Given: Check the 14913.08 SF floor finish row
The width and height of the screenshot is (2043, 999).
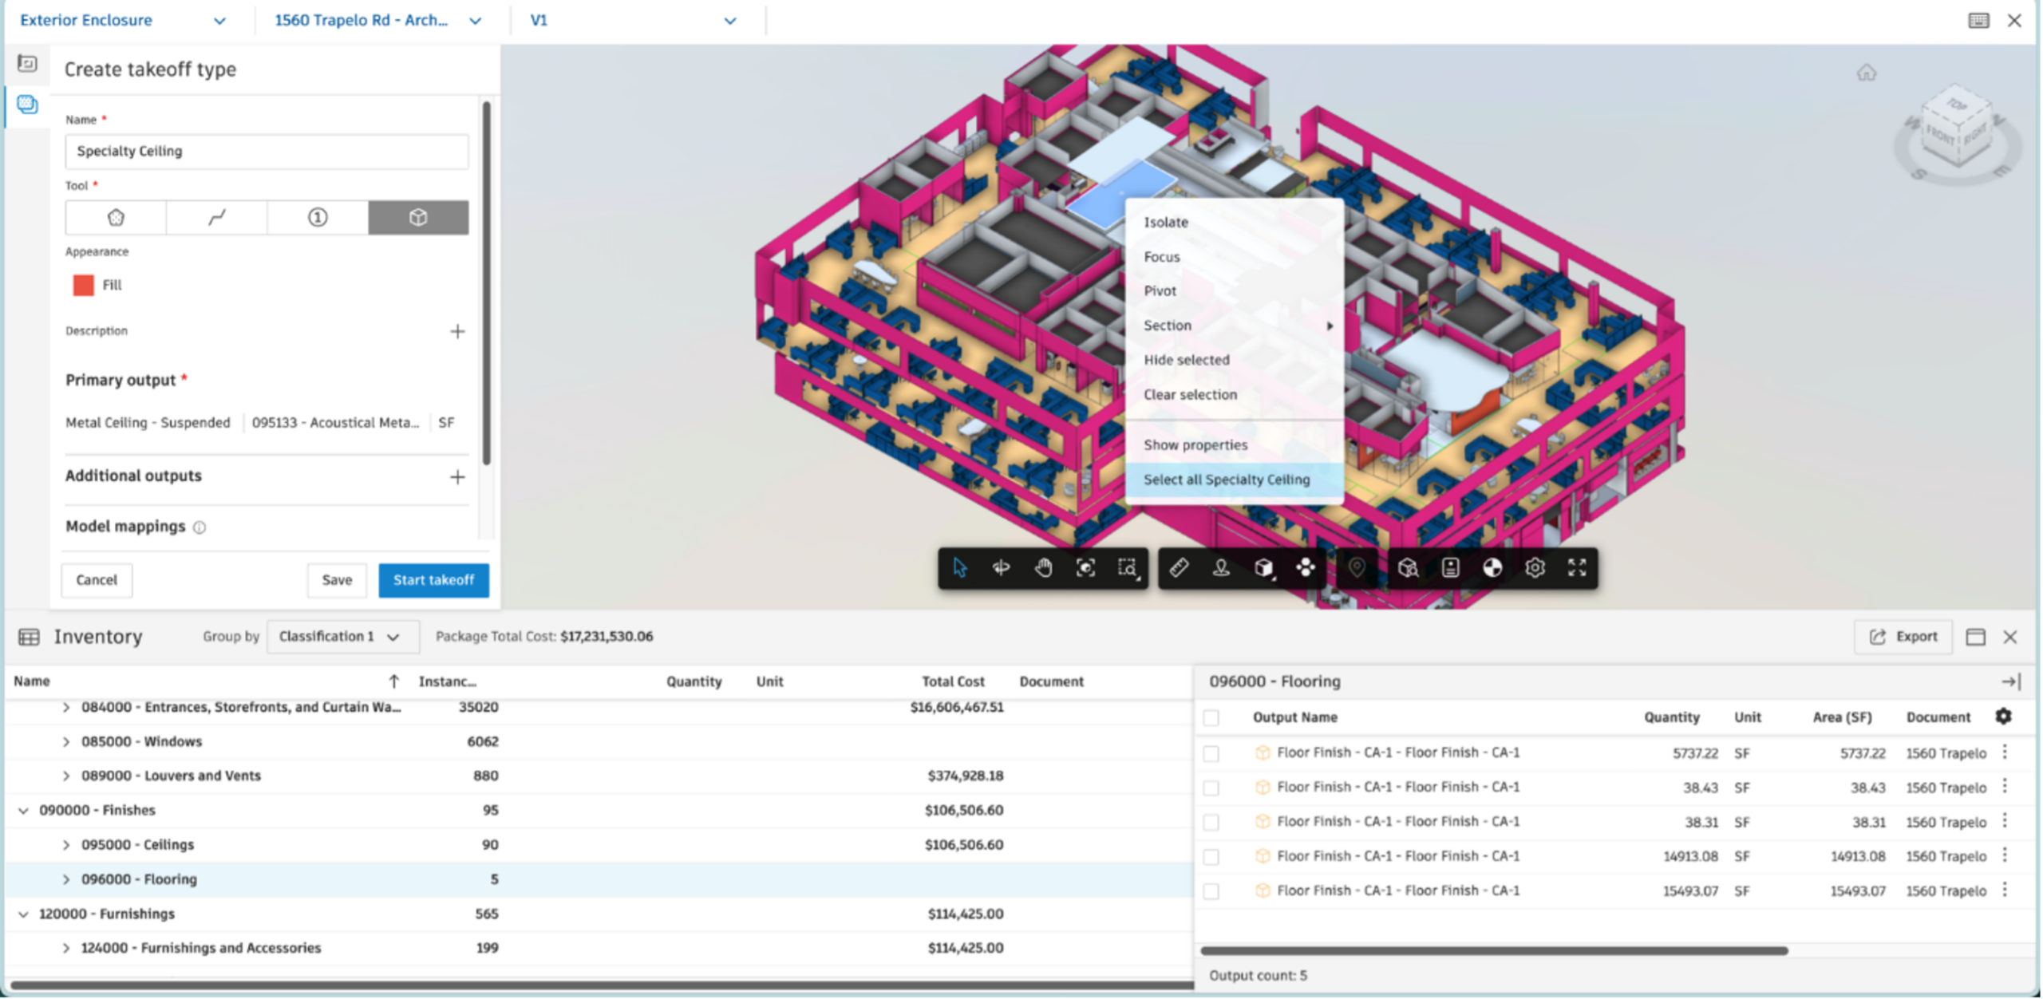Looking at the screenshot, I should (1211, 857).
